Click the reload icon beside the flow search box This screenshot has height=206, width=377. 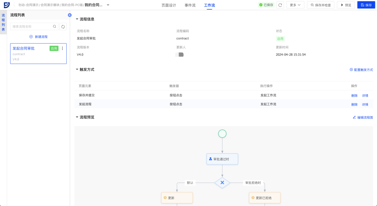(x=63, y=27)
